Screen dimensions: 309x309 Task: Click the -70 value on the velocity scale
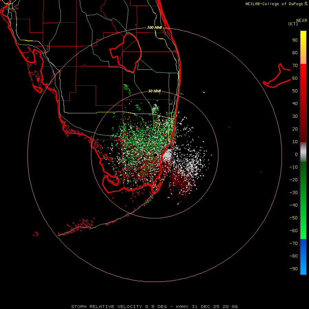coord(294,243)
